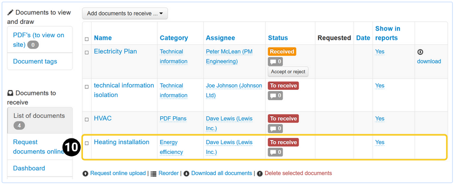Open the Add documents to receive dropdown
The height and width of the screenshot is (187, 455).
pos(125,13)
